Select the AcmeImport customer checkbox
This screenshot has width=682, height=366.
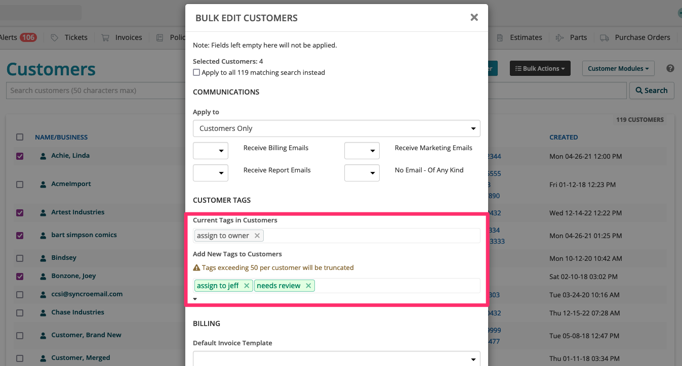[20, 185]
